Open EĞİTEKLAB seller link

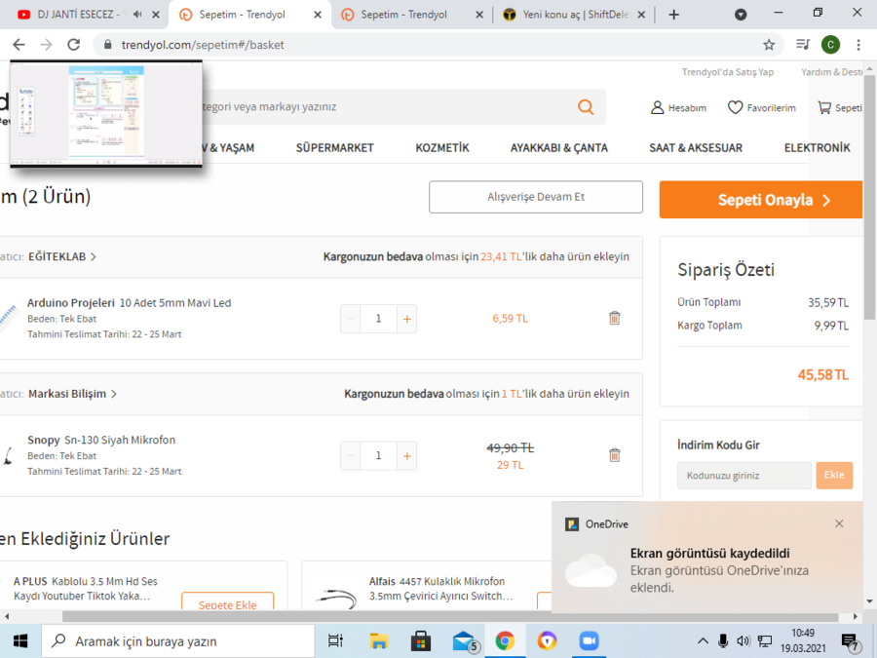click(62, 256)
